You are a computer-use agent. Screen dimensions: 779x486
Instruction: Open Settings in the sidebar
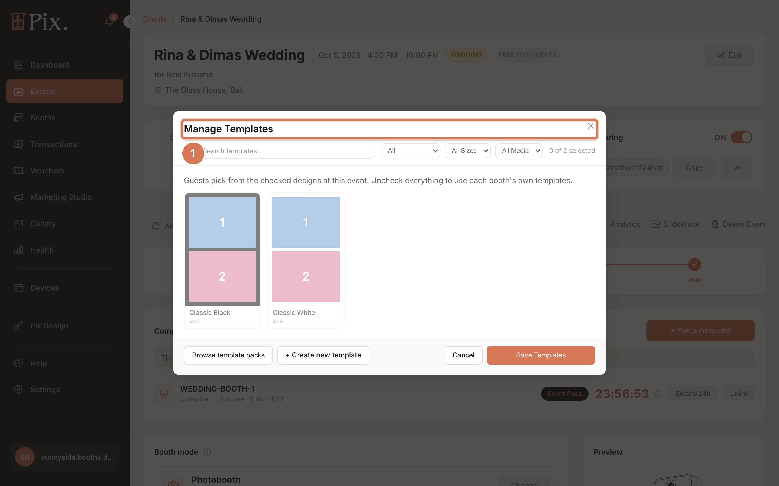[65, 390]
